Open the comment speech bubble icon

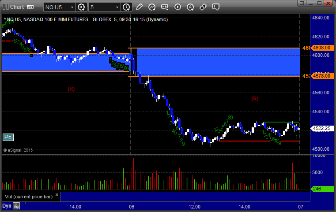coord(216,7)
